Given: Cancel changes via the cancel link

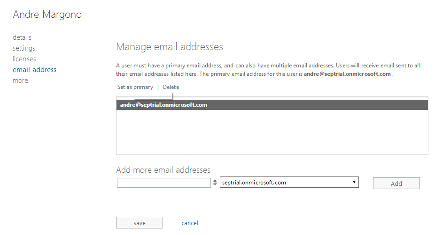Looking at the screenshot, I should 190,223.
